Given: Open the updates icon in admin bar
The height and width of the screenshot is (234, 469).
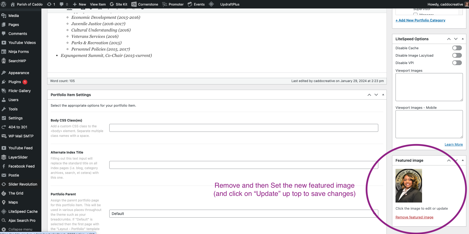Looking at the screenshot, I should 49,4.
